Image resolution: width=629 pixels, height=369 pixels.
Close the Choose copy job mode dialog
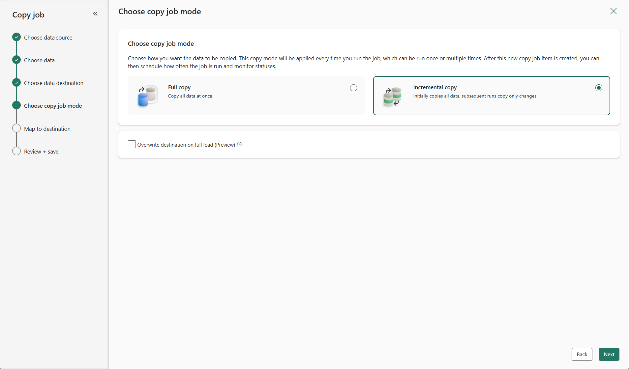click(x=613, y=11)
